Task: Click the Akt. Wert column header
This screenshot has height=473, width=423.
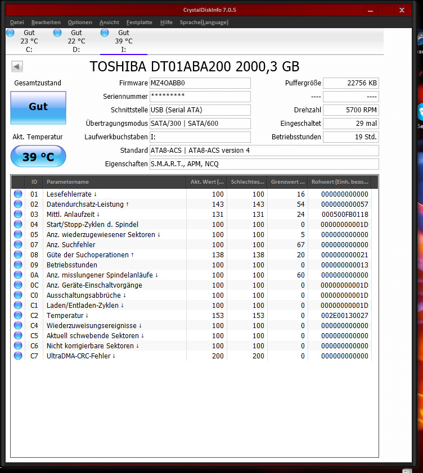Action: [206, 181]
